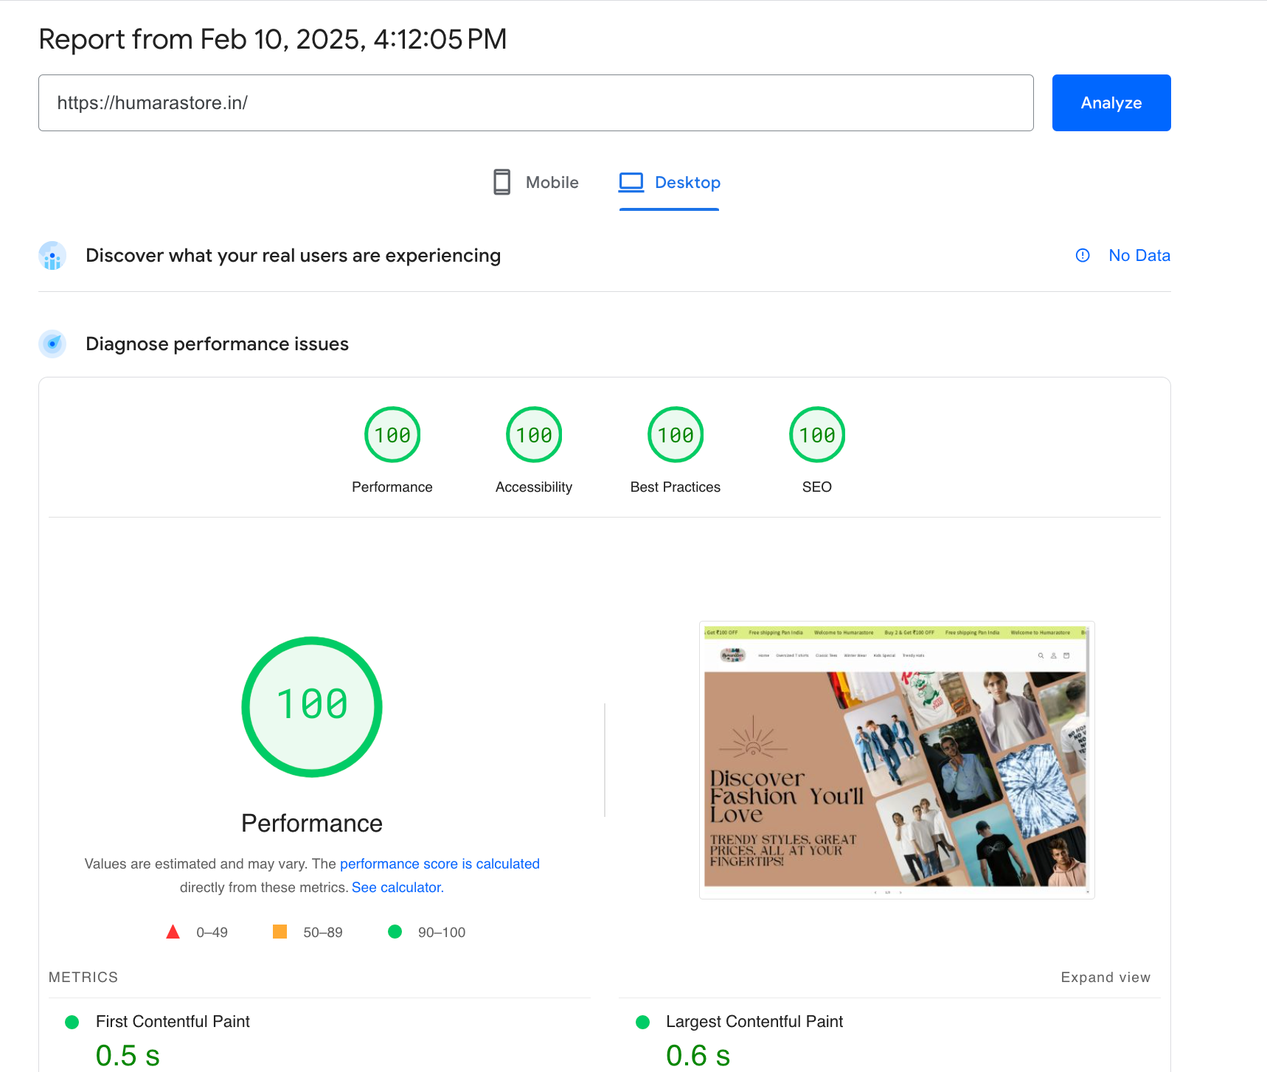This screenshot has width=1267, height=1072.
Task: Jump to SEO score gauge
Action: [817, 435]
